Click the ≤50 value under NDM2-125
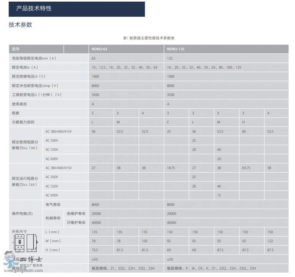This screenshot has width=295, height=277. pos(170,259)
